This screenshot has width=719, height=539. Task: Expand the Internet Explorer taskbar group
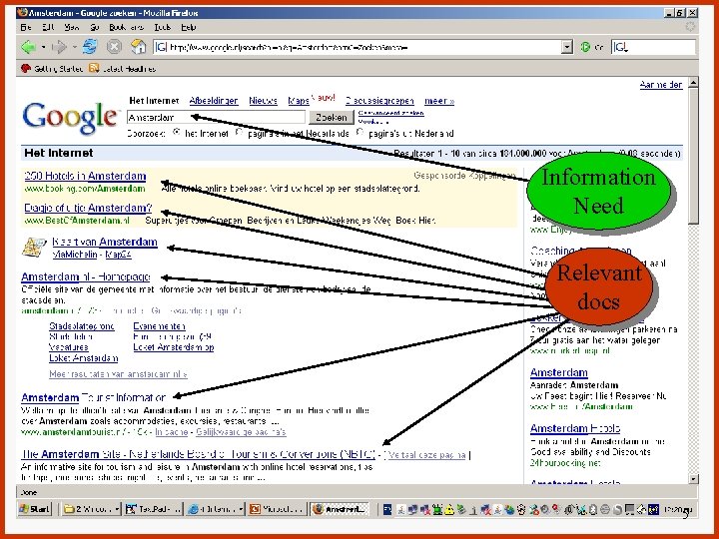coord(241,509)
